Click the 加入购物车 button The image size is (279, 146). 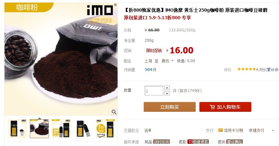(x=225, y=107)
